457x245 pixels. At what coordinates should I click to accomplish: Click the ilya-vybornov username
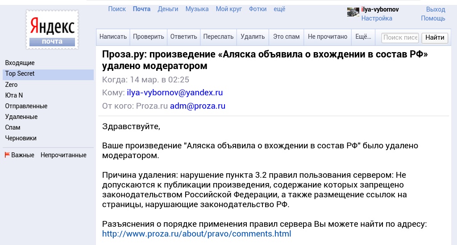pos(380,9)
